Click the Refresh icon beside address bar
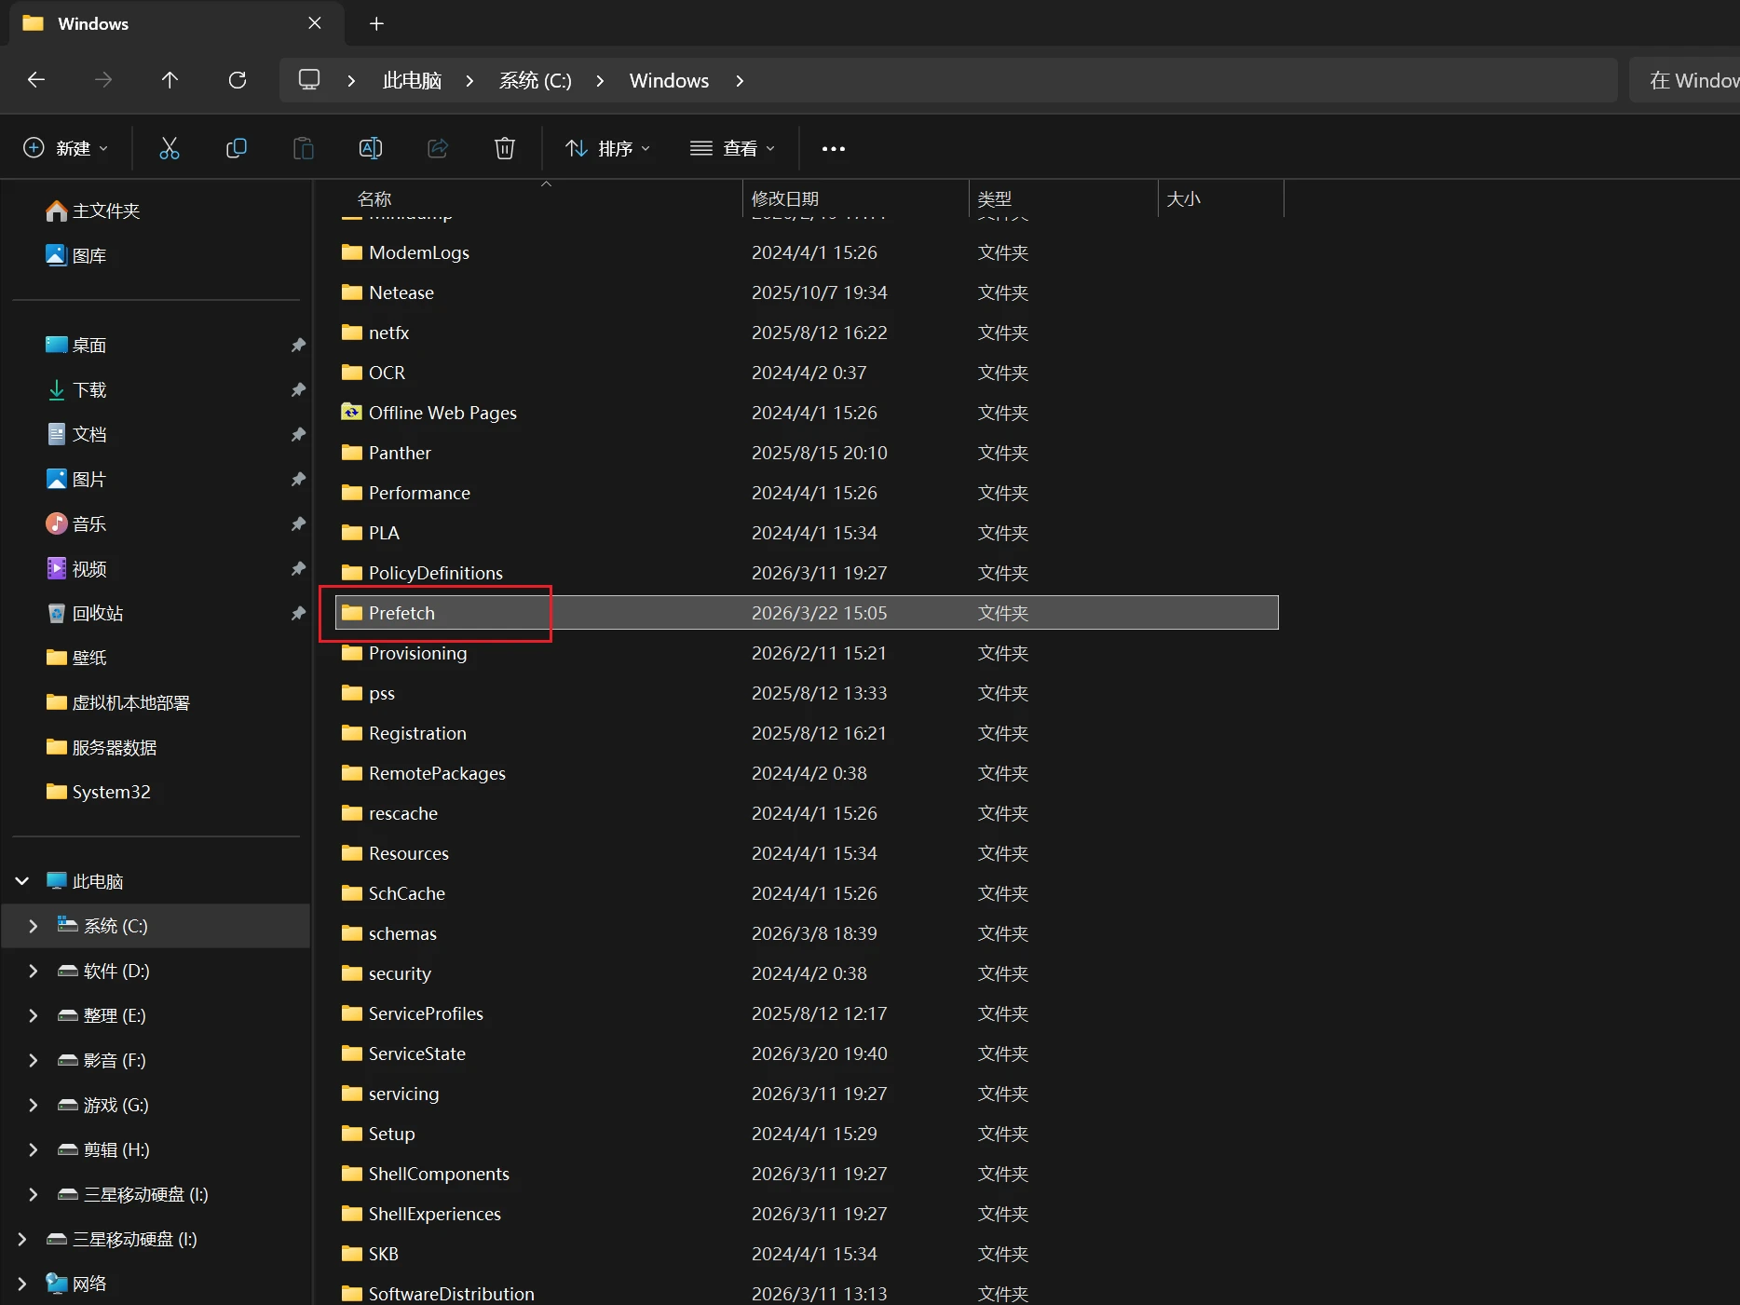 click(238, 80)
